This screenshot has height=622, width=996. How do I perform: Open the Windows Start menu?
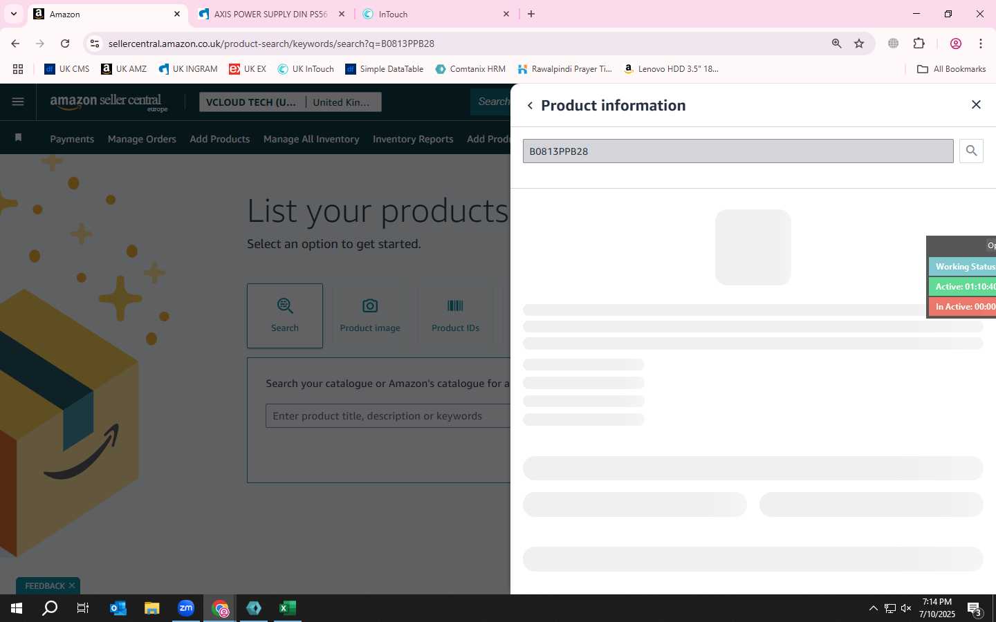[x=17, y=608]
